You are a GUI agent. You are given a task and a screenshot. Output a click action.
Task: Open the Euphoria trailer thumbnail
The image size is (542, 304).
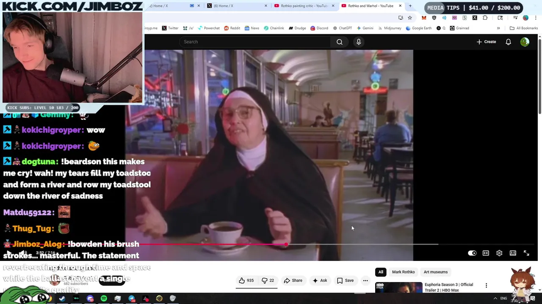[399, 287]
